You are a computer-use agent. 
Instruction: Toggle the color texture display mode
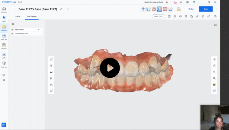coord(214,85)
